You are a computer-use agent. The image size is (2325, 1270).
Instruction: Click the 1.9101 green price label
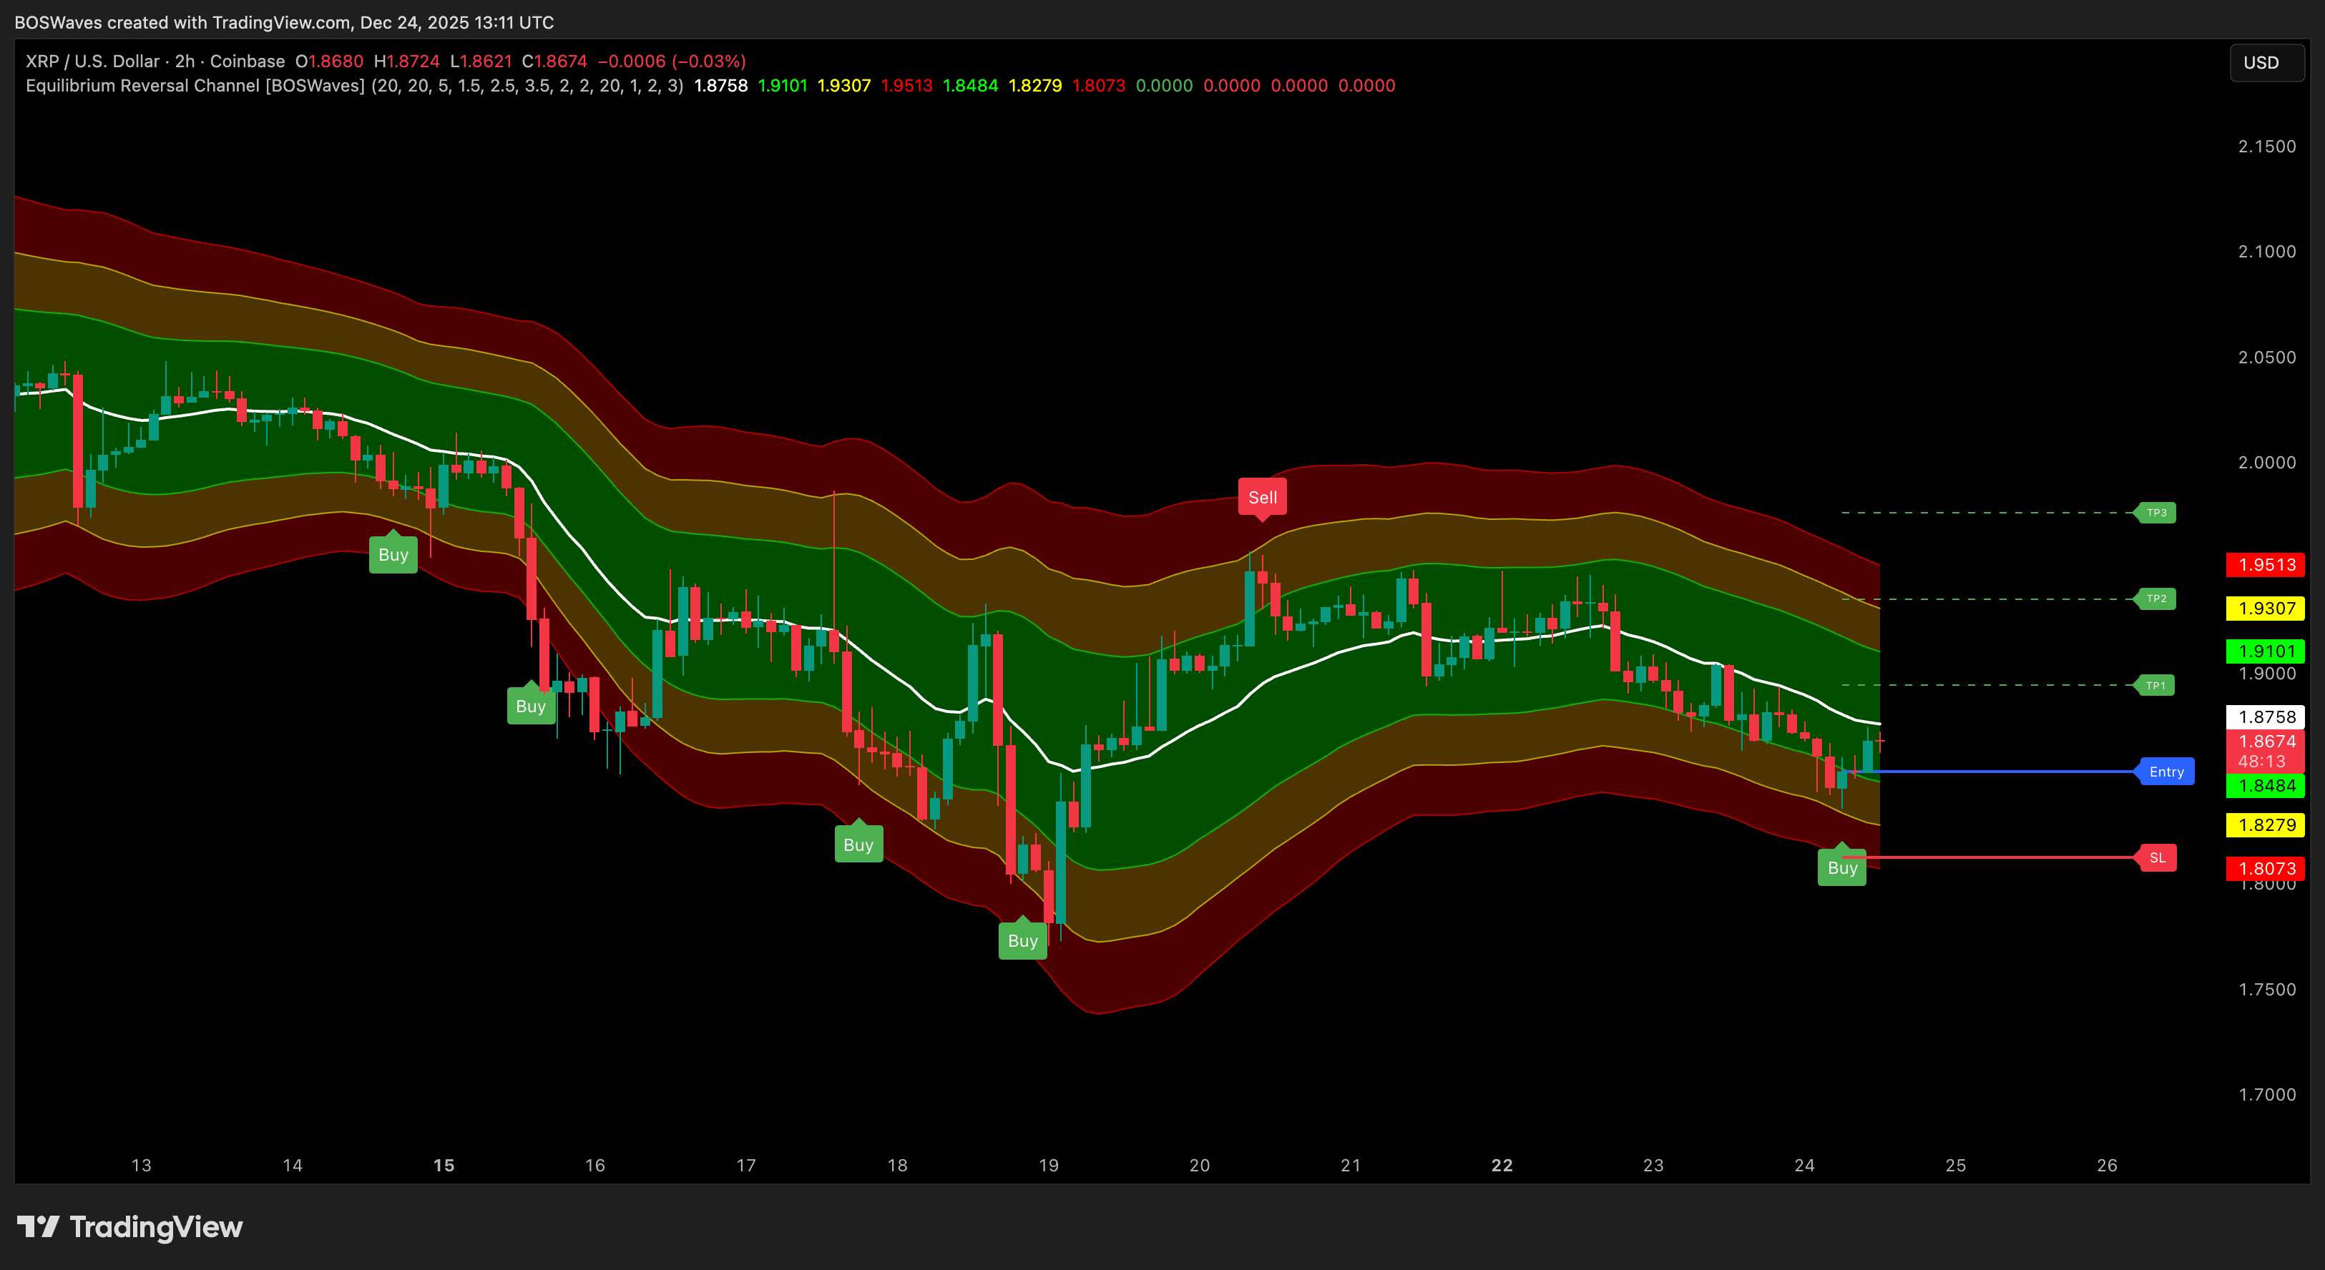click(2266, 650)
